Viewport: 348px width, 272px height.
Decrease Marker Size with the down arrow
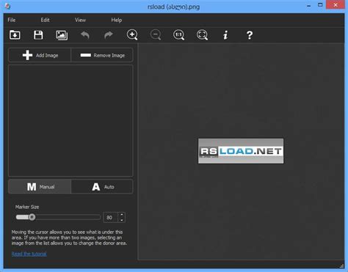coord(122,220)
